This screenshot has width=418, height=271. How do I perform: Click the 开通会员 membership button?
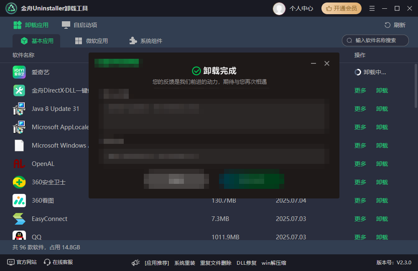click(341, 8)
